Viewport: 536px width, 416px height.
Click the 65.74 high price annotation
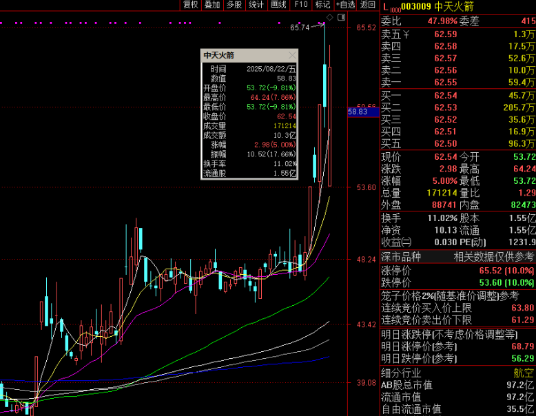coord(300,28)
